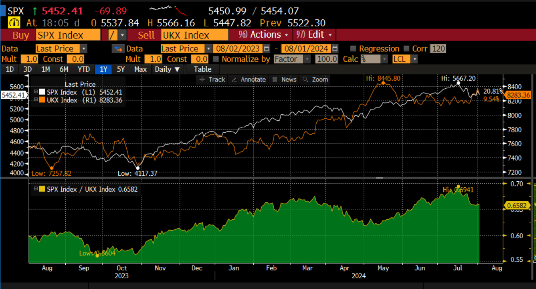Click the orange UKX Index color swatch
This screenshot has height=289, width=536.
(x=42, y=100)
